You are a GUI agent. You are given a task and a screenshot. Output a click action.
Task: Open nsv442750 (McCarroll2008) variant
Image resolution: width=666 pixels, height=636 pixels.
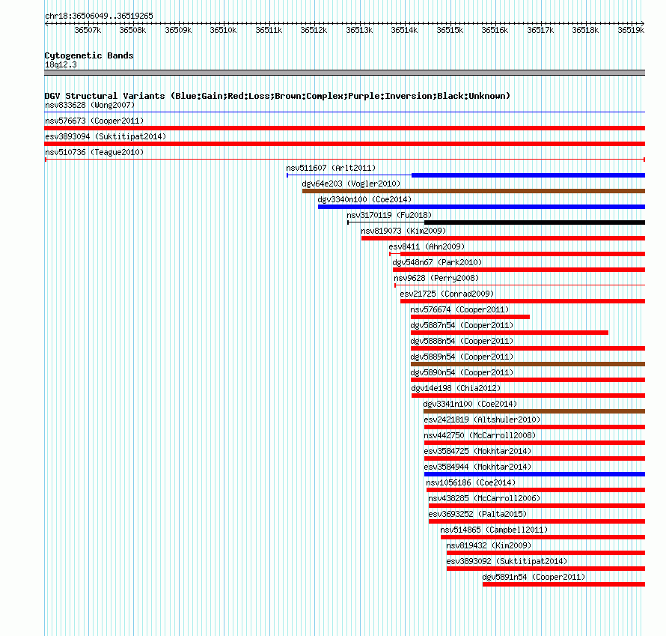480,435
